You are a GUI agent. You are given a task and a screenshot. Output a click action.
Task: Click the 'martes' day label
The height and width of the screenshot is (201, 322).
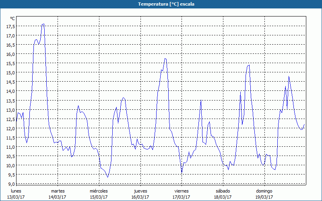[58, 191]
